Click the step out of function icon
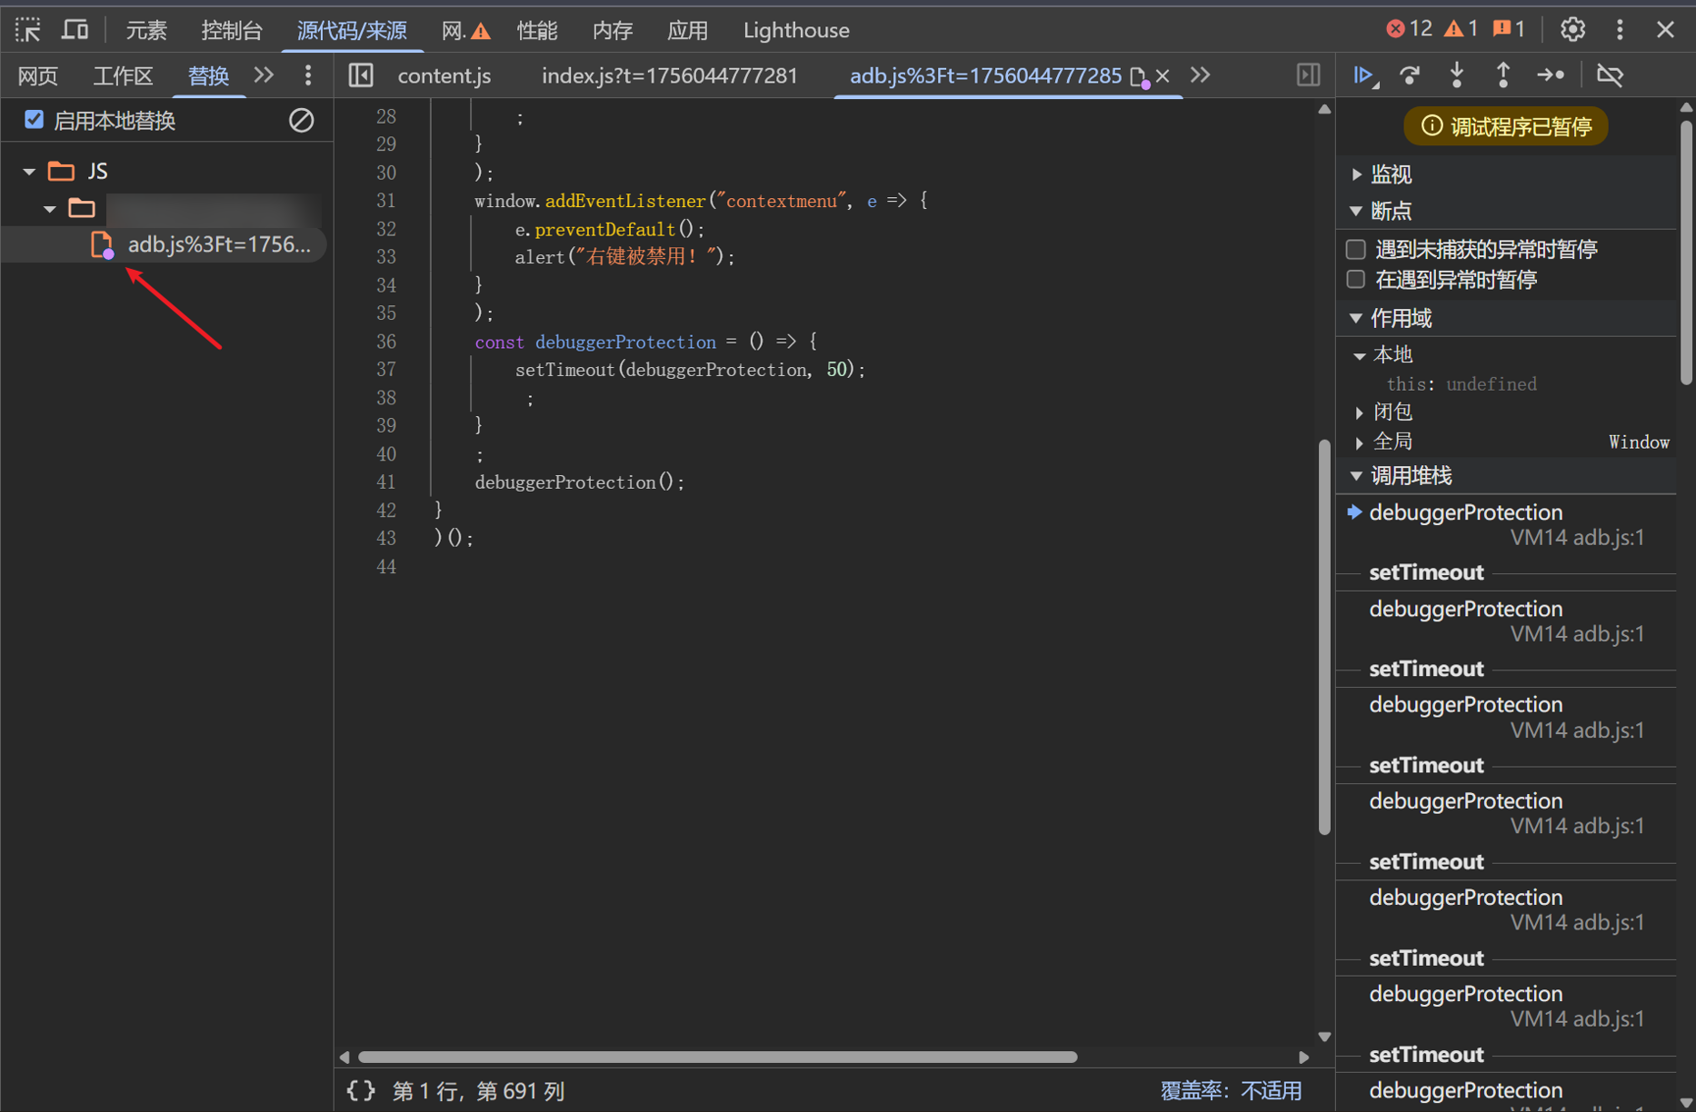1696x1112 pixels. [x=1503, y=75]
